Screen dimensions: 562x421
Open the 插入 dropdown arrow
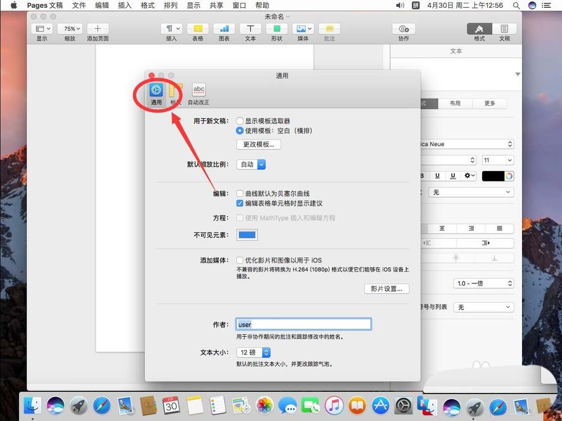pyautogui.click(x=176, y=28)
